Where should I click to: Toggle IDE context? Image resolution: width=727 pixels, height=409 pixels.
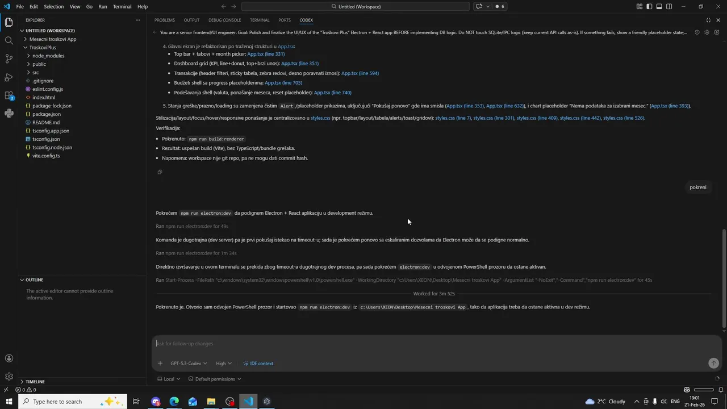coord(258,363)
